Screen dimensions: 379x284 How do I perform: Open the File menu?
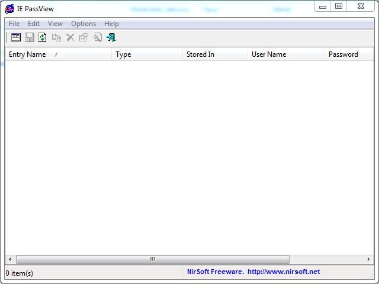tap(14, 24)
